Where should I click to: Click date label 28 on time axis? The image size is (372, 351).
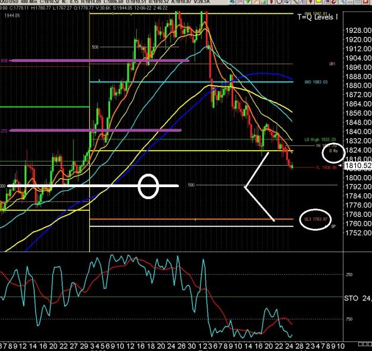tap(299, 346)
